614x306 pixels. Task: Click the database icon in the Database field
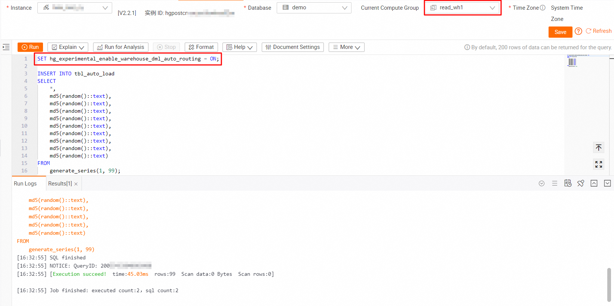click(x=286, y=7)
